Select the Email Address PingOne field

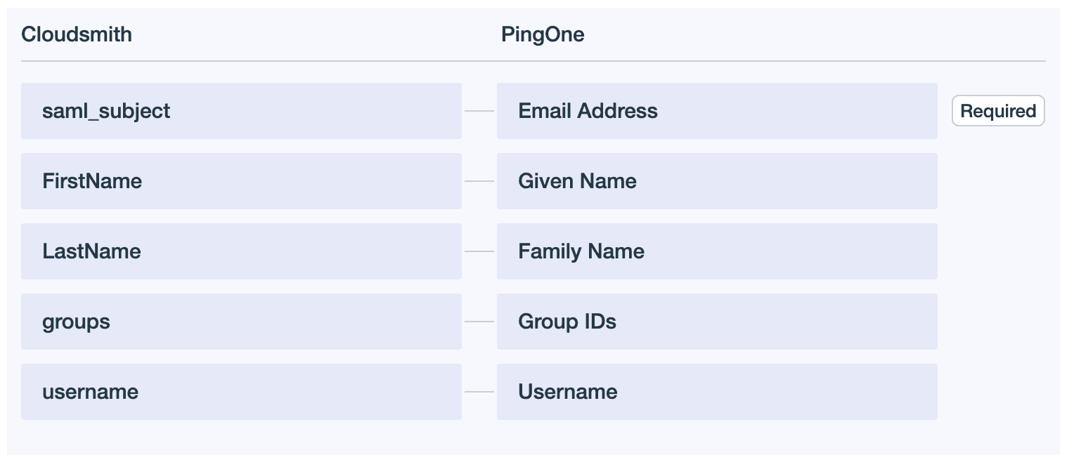pos(717,111)
